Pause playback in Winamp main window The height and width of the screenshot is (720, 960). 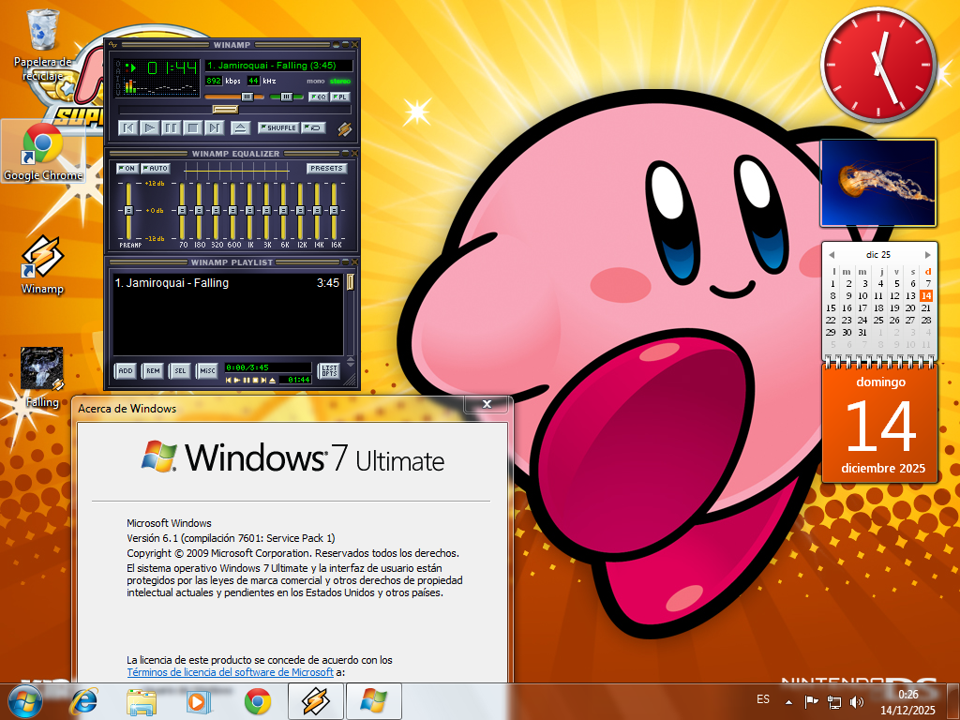tap(171, 127)
